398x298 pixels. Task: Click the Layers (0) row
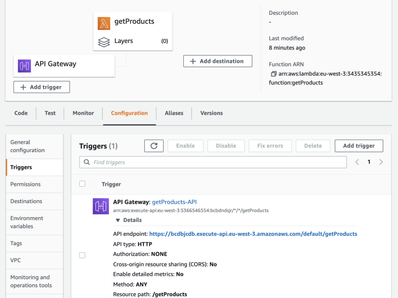[133, 41]
